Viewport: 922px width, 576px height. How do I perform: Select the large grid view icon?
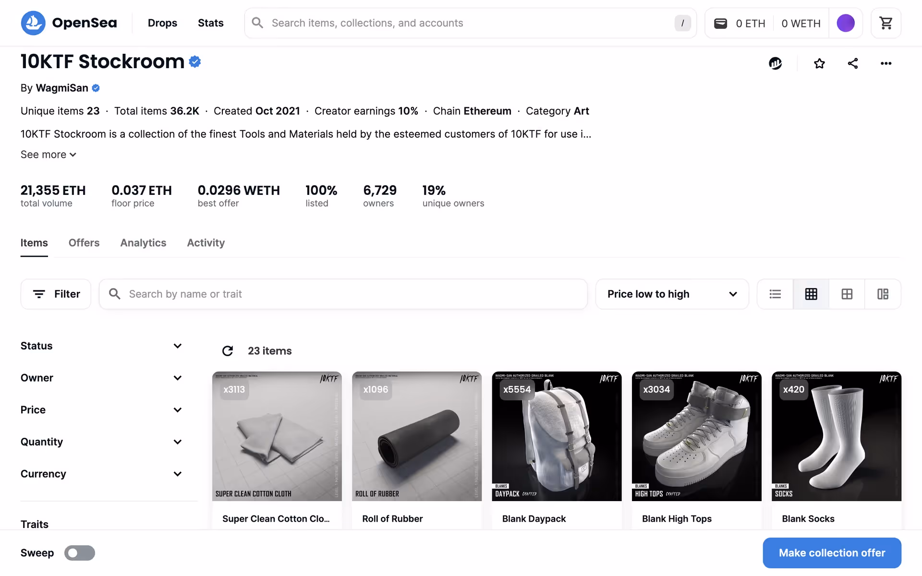847,294
